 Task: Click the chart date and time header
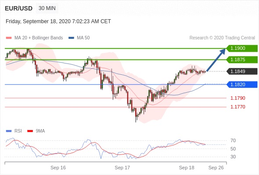(58, 21)
